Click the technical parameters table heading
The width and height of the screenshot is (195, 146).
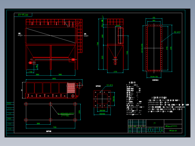pyautogui.click(x=132, y=83)
